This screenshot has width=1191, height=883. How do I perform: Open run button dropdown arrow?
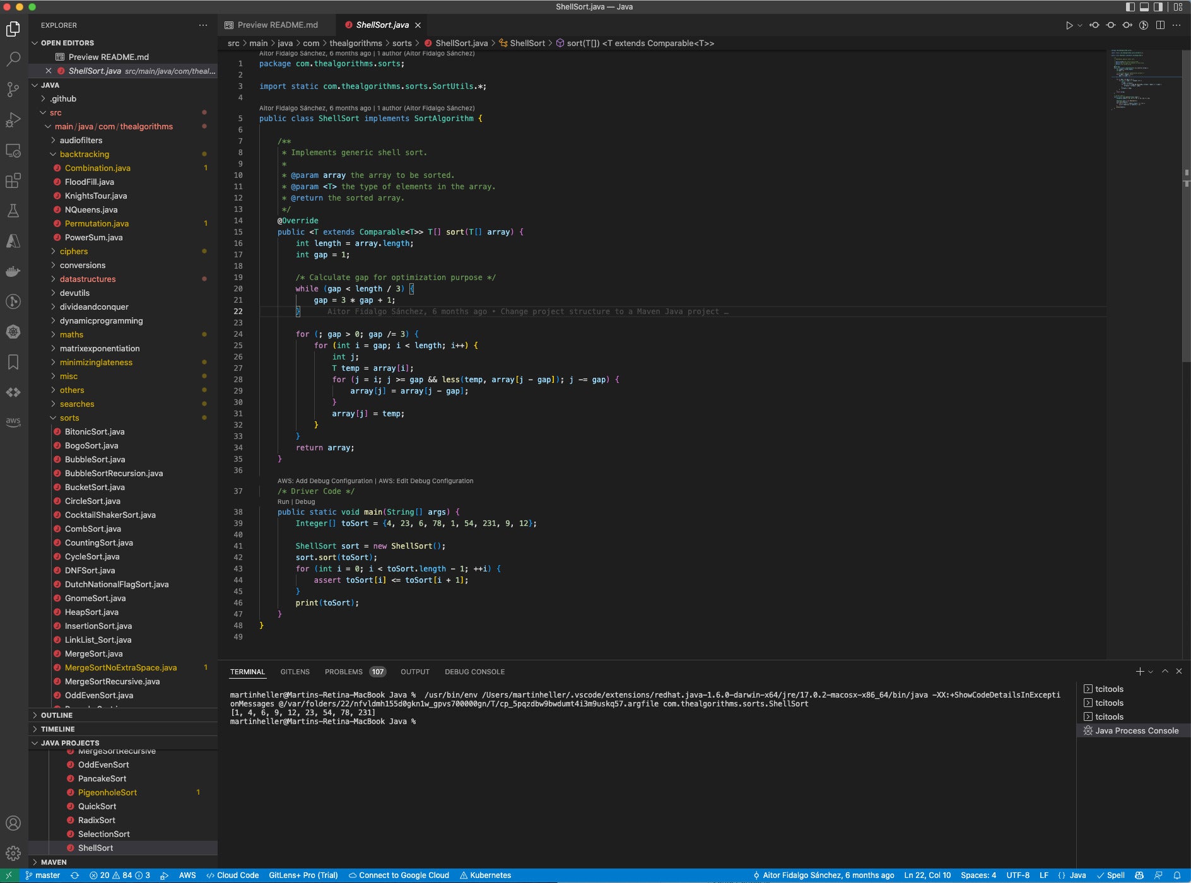tap(1080, 25)
